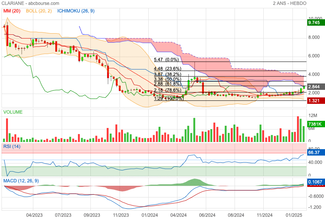
Task: Click the blue 66.37 RSI value tag
Action: click(316, 153)
